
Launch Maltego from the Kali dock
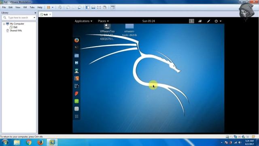[76, 86]
